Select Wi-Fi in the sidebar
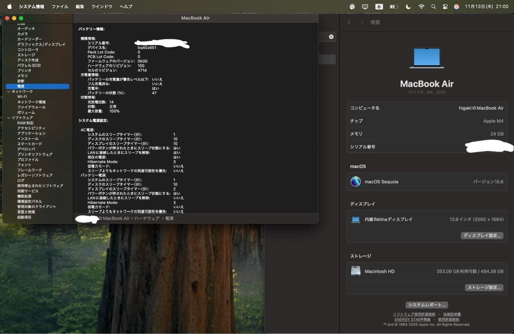514x334 pixels. tap(22, 97)
